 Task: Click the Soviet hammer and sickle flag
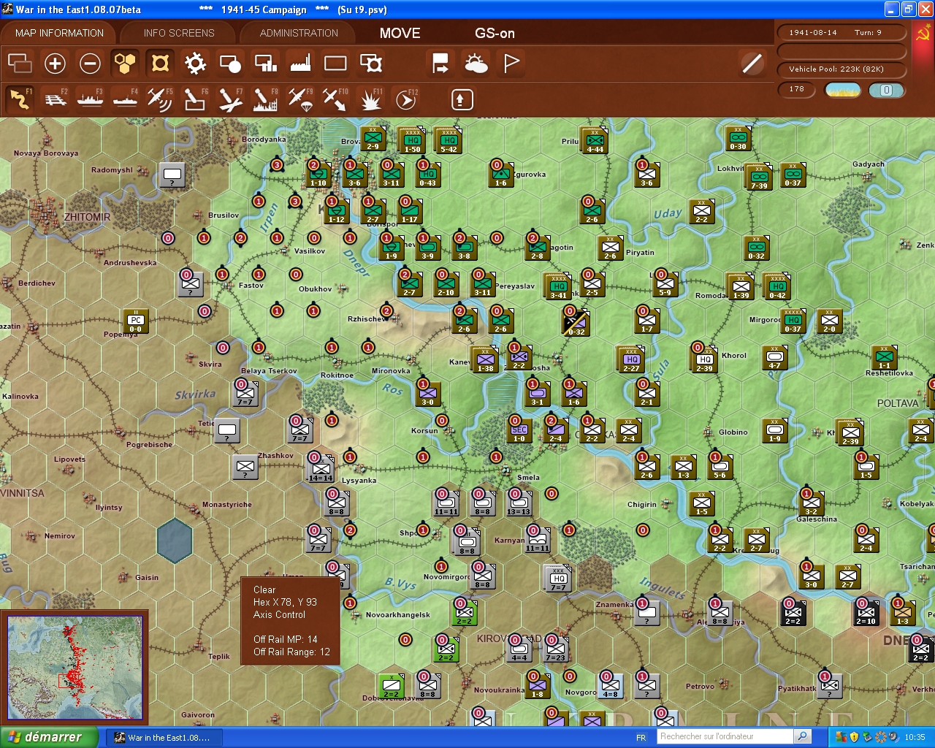tap(923, 34)
